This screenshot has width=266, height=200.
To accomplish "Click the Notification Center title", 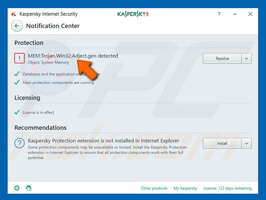I will click(x=53, y=26).
